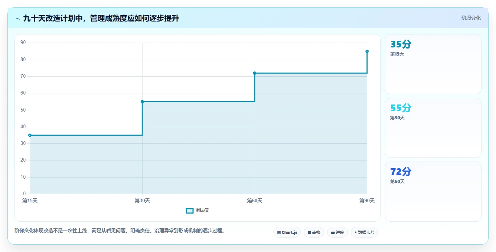
Task: Toggle the 指标值 legend item
Action: 198,210
